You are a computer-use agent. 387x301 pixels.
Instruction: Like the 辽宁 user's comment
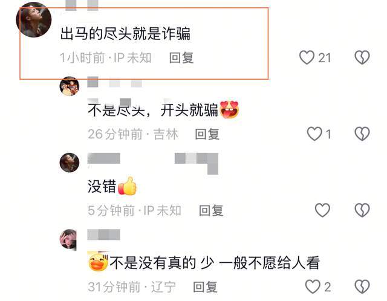point(313,286)
